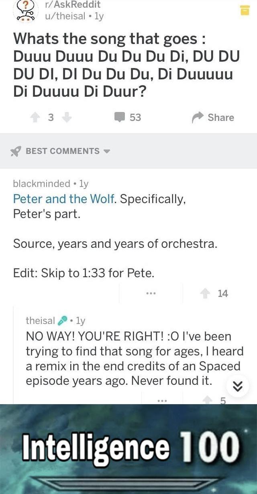Tap the microphone OP icon beside theisal
The image size is (257, 494).
[x=63, y=321]
